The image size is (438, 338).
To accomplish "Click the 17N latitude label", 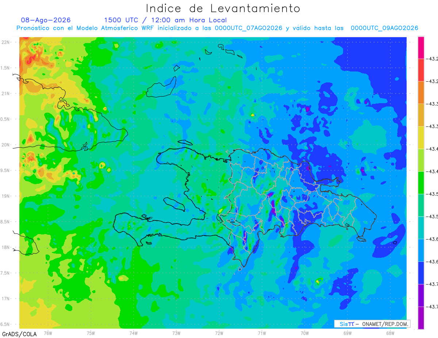I will pyautogui.click(x=6, y=299).
